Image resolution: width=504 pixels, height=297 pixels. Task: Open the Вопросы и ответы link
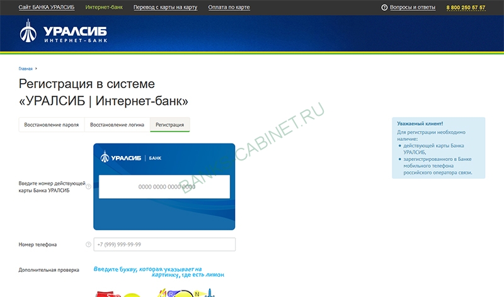(413, 8)
